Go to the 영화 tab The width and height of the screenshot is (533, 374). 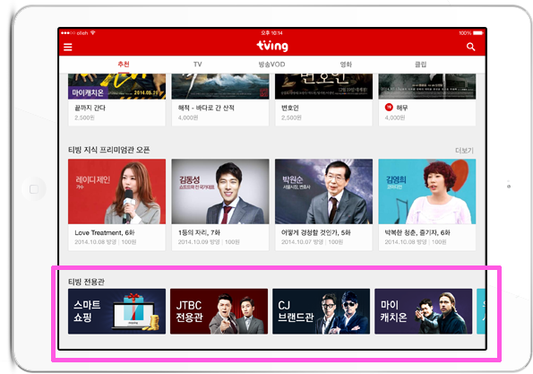pos(346,65)
